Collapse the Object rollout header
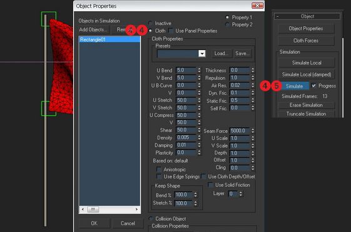This screenshot has width=351, height=232. tap(307, 16)
